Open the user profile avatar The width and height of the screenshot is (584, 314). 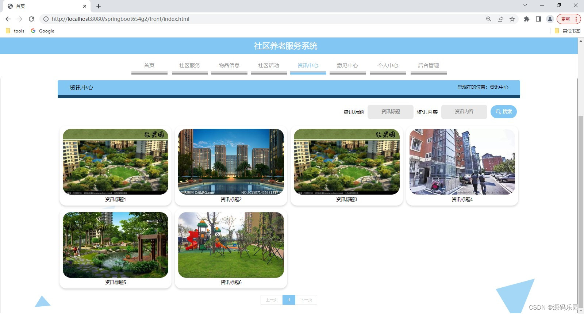pyautogui.click(x=550, y=19)
